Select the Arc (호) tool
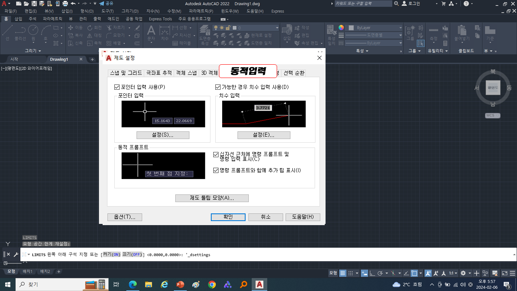Viewport: 517px width, 291px height. coord(46,32)
